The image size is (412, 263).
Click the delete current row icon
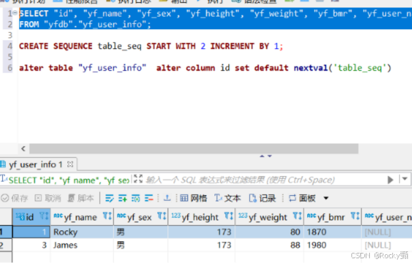[x=148, y=198]
